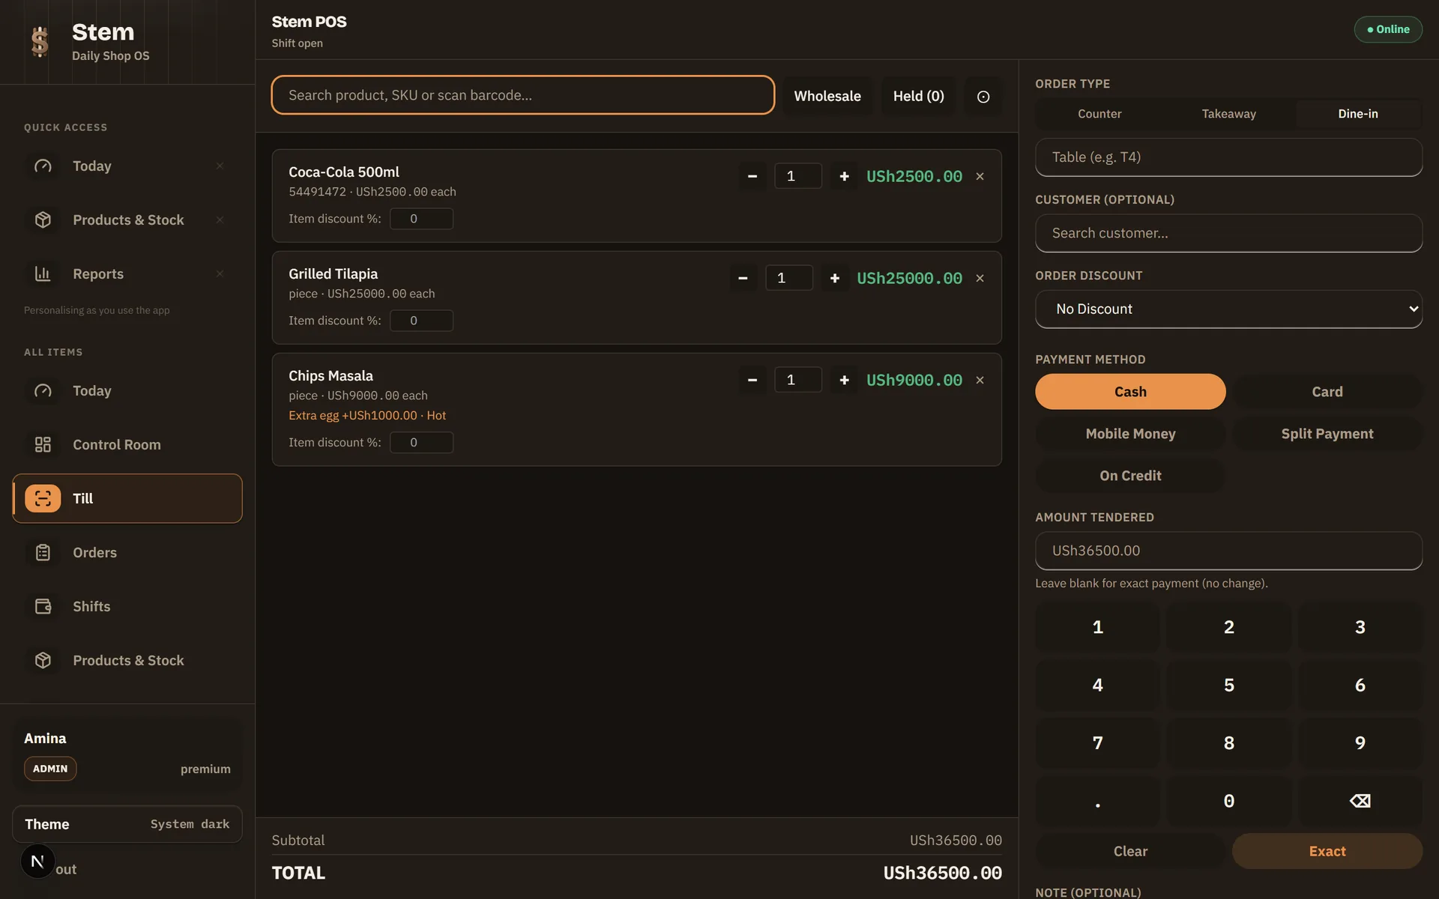The height and width of the screenshot is (899, 1439).
Task: Click the ADMIN role badge
Action: point(50,769)
